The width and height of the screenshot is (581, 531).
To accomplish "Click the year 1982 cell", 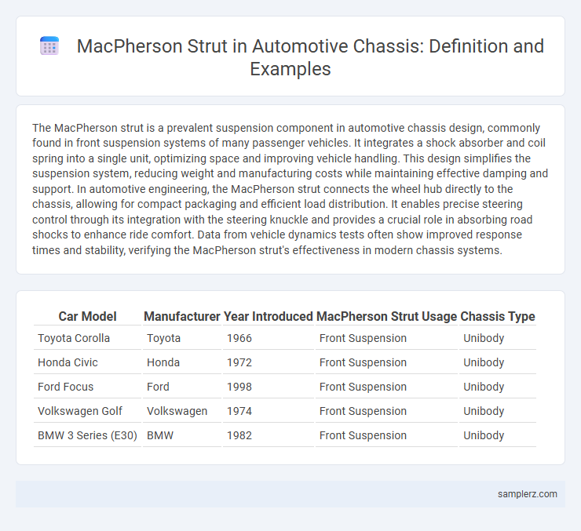I will pos(269,435).
